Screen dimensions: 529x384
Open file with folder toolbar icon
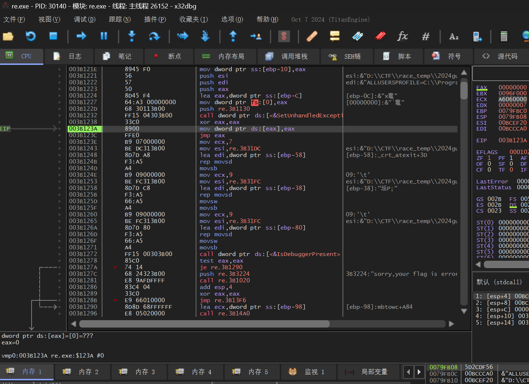coord(8,36)
